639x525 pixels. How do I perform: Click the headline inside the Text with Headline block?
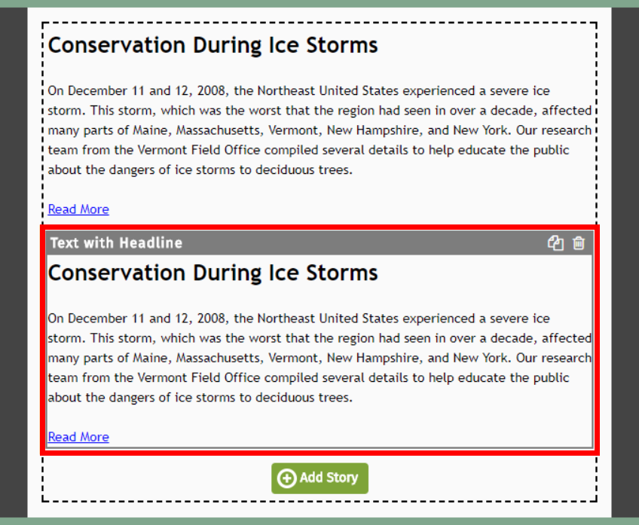click(212, 273)
